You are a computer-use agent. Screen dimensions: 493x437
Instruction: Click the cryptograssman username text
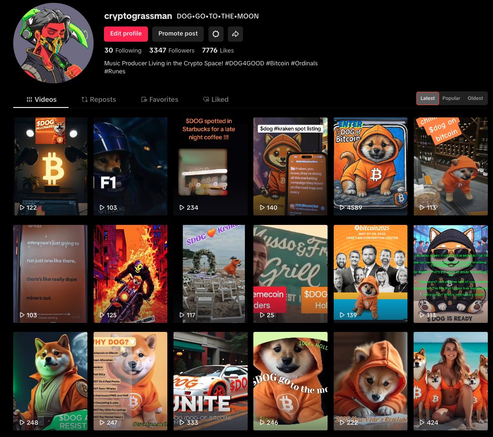138,16
